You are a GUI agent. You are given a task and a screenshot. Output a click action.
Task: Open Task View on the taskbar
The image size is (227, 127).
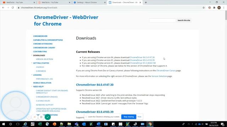(x=18, y=124)
